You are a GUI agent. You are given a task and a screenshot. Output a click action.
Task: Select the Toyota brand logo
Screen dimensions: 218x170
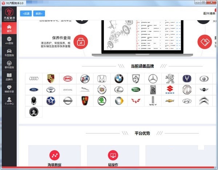[x=51, y=90]
